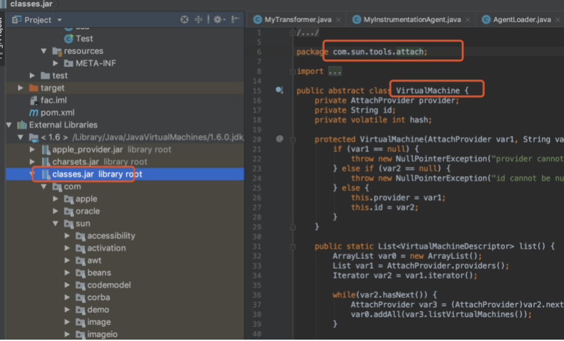Select the corba package
This screenshot has height=341, width=564.
[x=99, y=298]
